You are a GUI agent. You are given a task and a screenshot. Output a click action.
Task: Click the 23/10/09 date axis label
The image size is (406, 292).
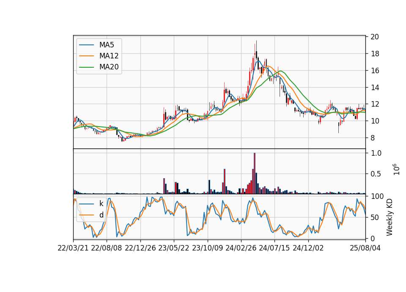click(207, 248)
